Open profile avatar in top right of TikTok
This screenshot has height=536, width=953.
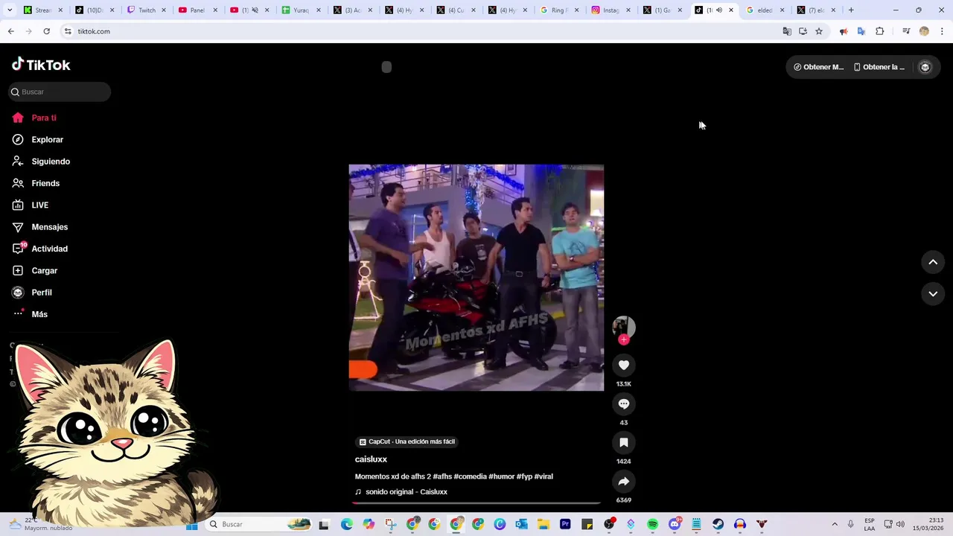coord(925,67)
